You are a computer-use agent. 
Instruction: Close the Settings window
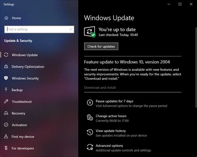191,4
